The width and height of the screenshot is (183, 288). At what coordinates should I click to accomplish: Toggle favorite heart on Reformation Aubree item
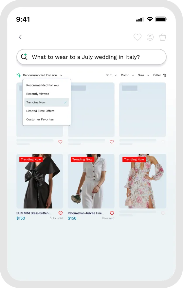point(112,213)
